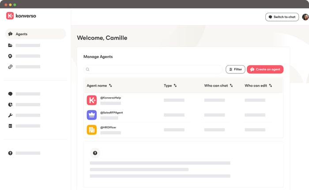Screen dimensions: 309x190
Task: Sort by Who can chat column
Action: click(231, 86)
